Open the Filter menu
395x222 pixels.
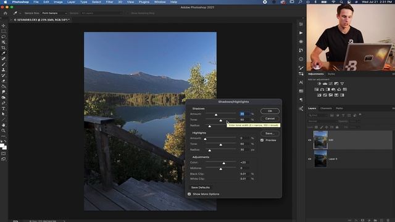pyautogui.click(x=109, y=2)
